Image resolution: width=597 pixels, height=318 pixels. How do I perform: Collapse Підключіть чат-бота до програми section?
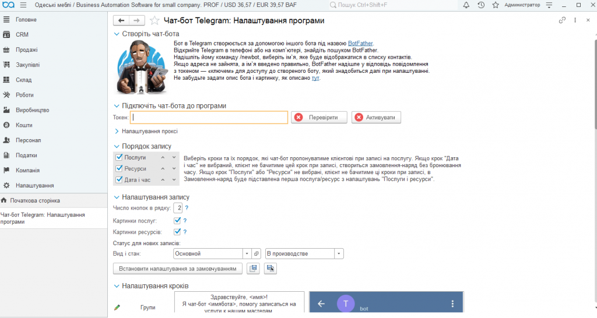(117, 106)
